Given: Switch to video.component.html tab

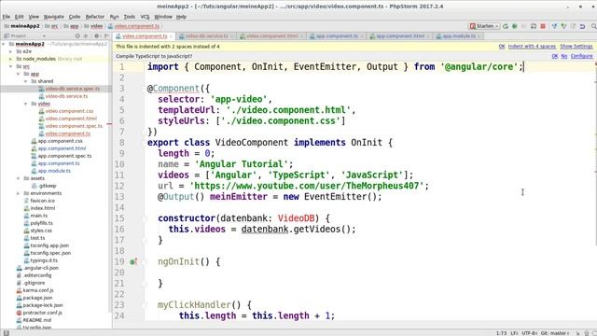Looking at the screenshot, I should coord(271,36).
